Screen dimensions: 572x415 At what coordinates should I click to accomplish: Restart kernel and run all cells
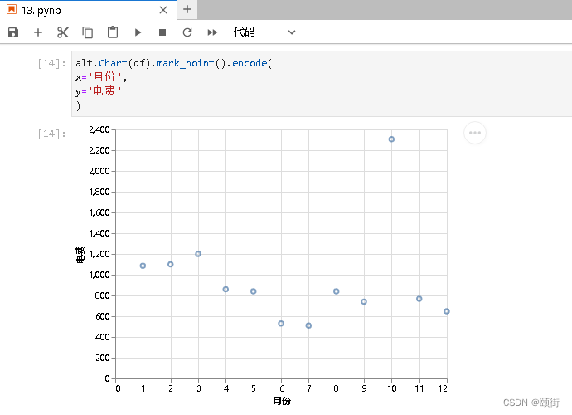point(212,32)
